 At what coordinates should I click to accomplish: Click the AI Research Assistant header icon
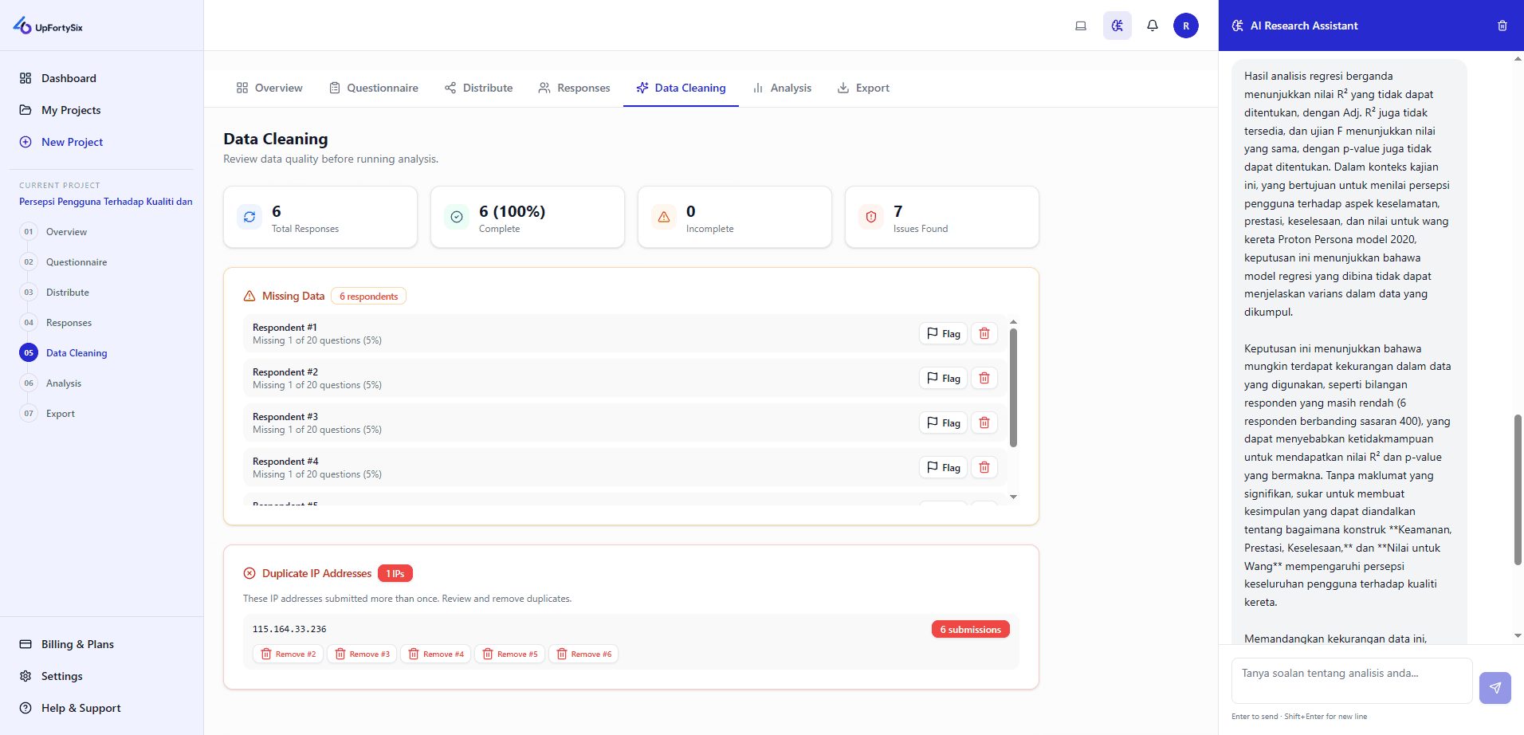[1237, 26]
